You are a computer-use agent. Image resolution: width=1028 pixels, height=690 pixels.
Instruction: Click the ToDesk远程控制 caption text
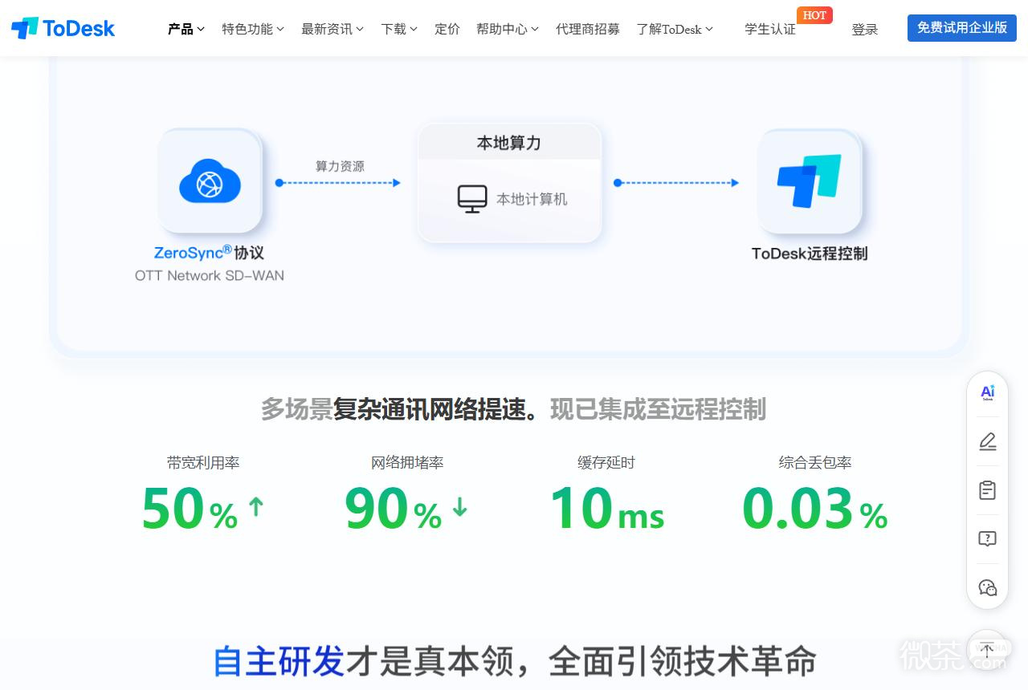(x=810, y=254)
